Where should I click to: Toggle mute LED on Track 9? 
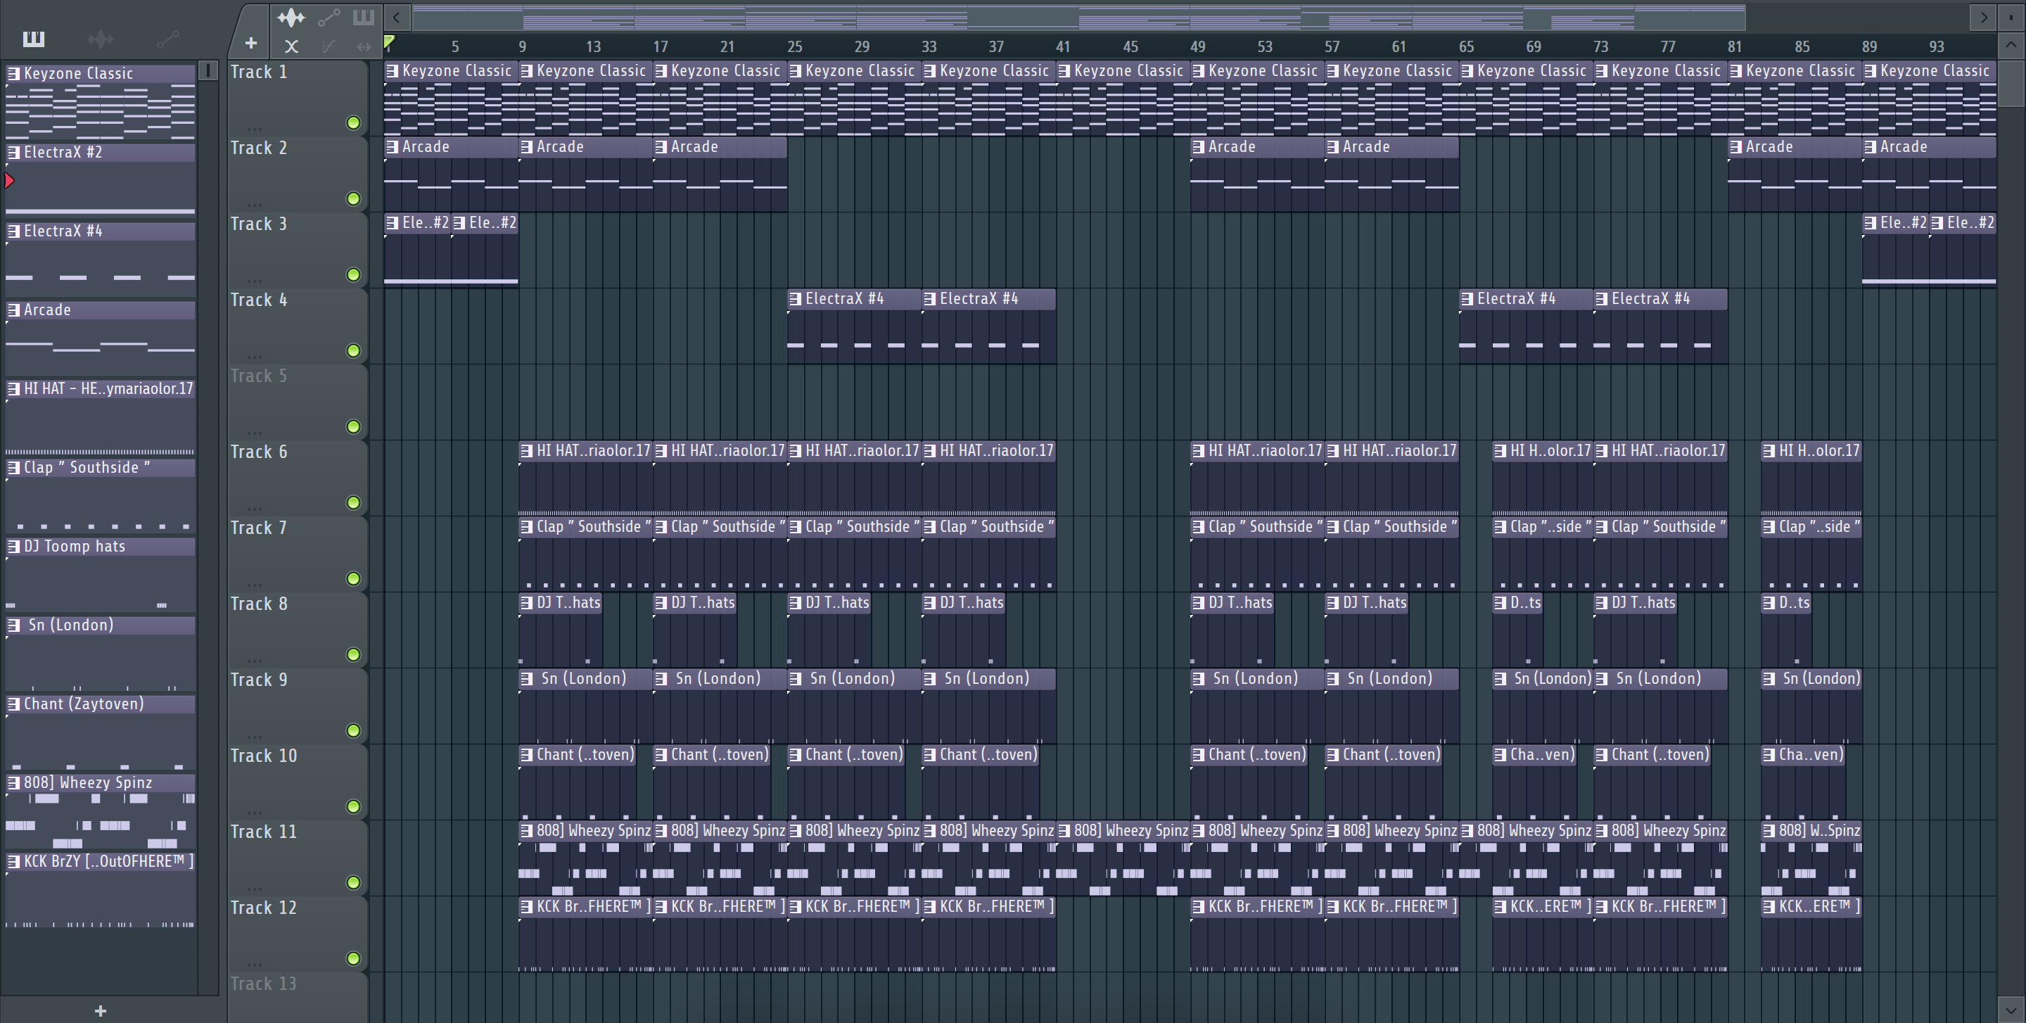pyautogui.click(x=354, y=730)
